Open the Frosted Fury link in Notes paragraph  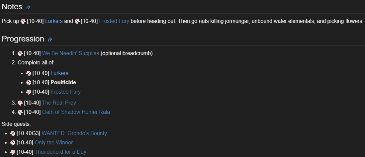[114, 21]
